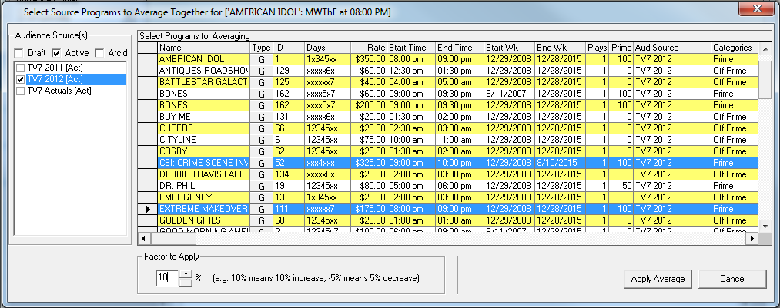Click the Start Time column header
Image resolution: width=780 pixels, height=308 pixels.
tap(410, 48)
